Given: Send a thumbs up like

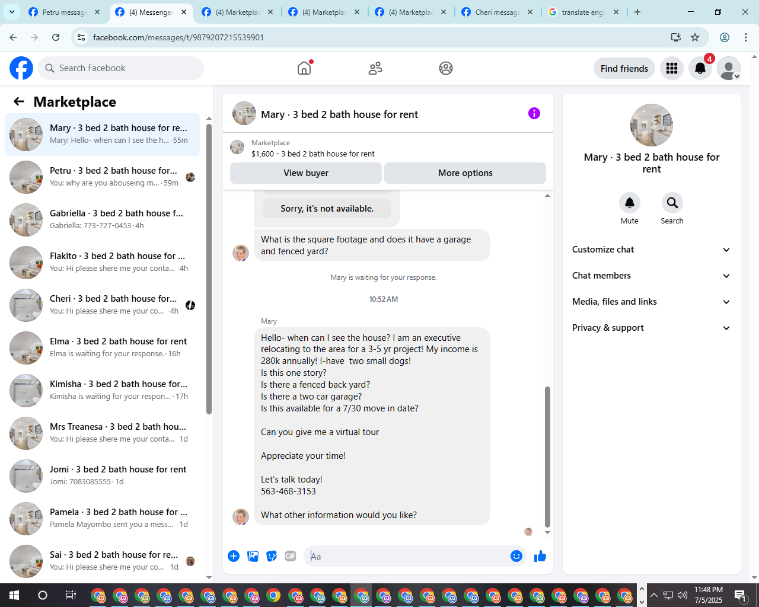Looking at the screenshot, I should 540,556.
